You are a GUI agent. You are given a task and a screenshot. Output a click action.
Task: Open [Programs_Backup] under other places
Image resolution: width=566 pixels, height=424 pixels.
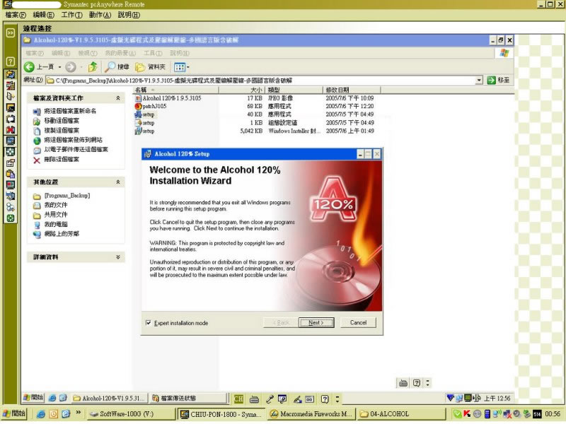67,196
